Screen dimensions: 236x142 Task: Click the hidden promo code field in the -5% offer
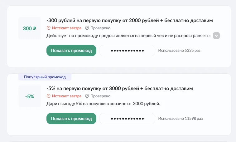(x=127, y=119)
